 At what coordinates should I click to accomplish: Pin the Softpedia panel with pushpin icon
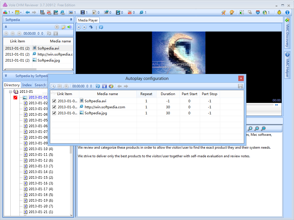(71, 19)
